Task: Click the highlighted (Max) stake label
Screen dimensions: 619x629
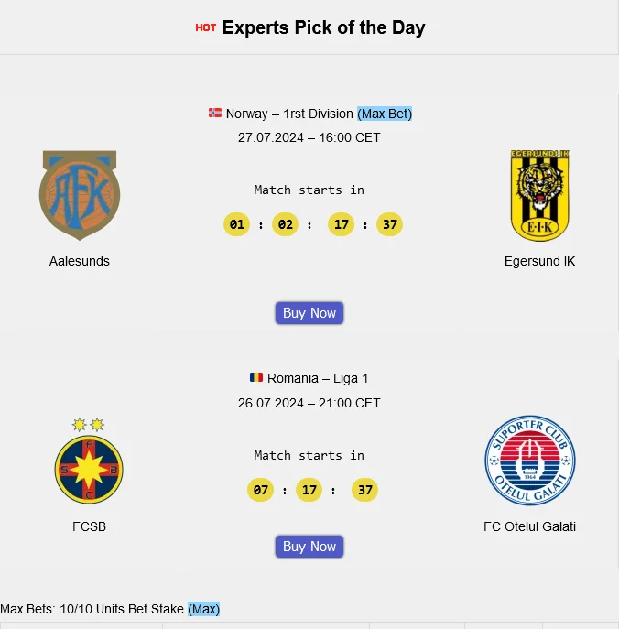Action: coord(204,609)
